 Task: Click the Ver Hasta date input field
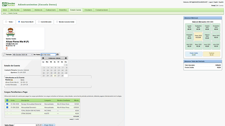pos(49,55)
